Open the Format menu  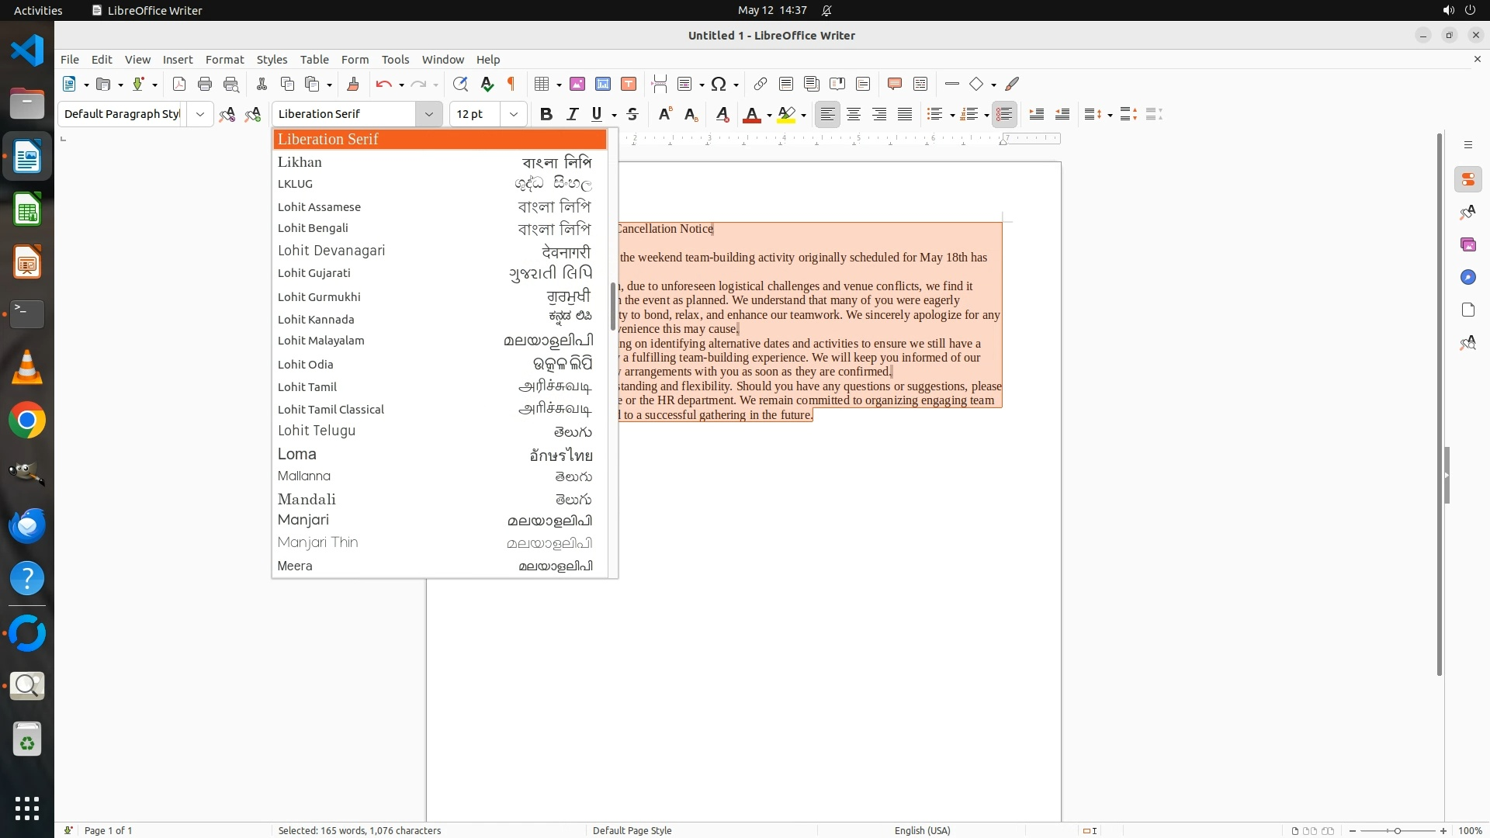[224, 59]
